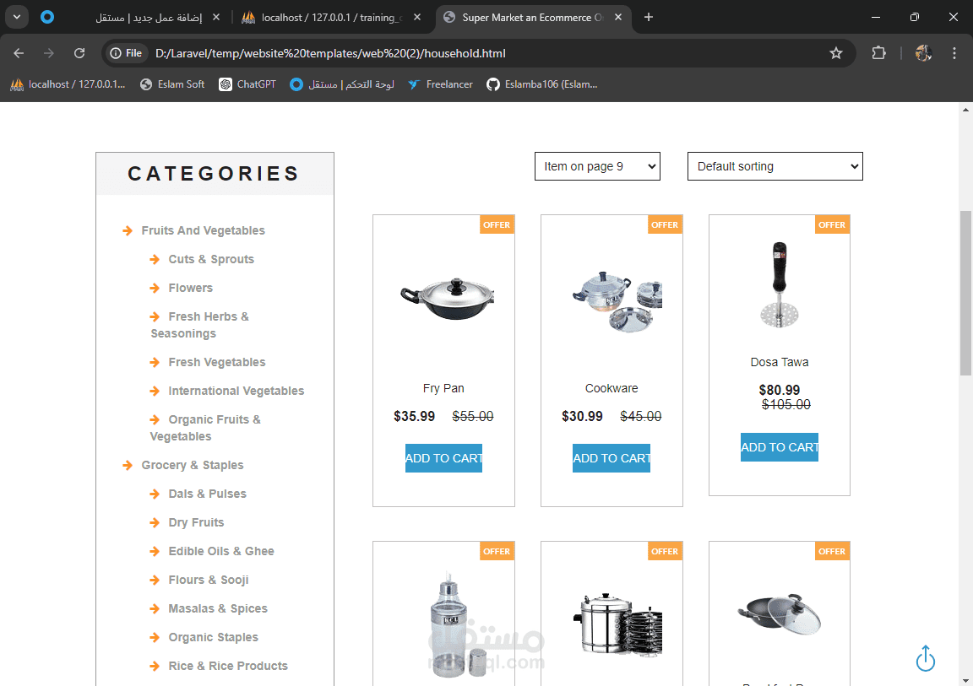Open the Fry Pan product name
The height and width of the screenshot is (686, 973).
pos(443,388)
